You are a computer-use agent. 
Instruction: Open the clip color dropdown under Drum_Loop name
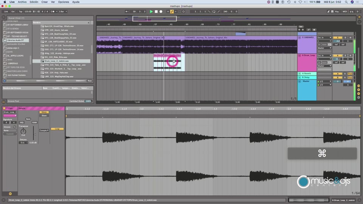10,116
